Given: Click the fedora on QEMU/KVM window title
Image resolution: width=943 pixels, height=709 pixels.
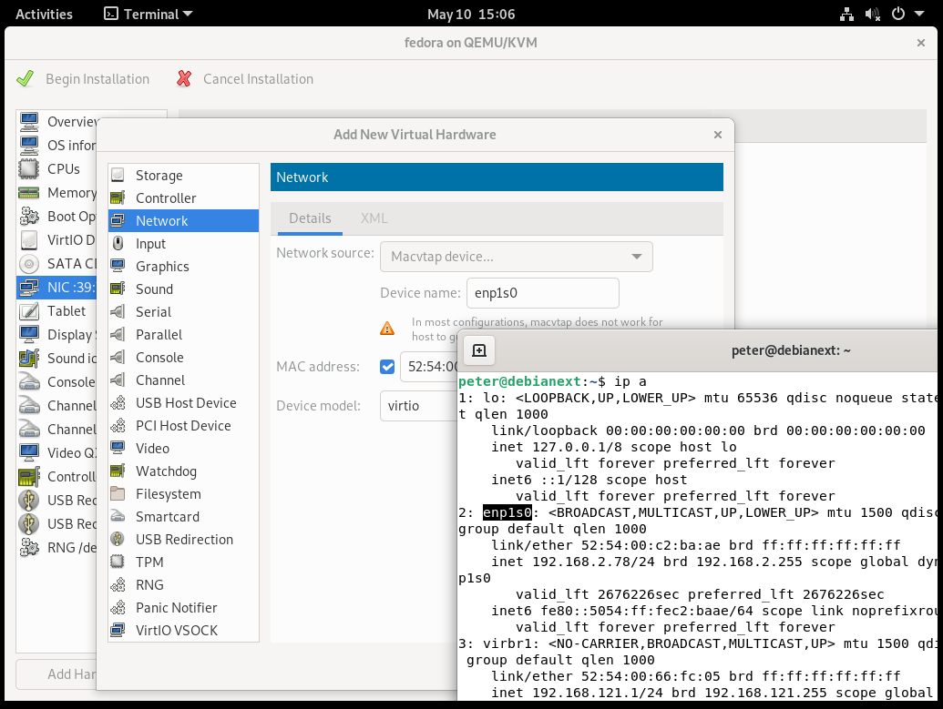Looking at the screenshot, I should pos(471,43).
